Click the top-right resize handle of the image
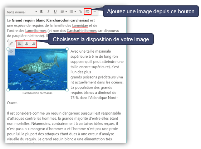The width and height of the screenshot is (201, 149). [x=67, y=49]
